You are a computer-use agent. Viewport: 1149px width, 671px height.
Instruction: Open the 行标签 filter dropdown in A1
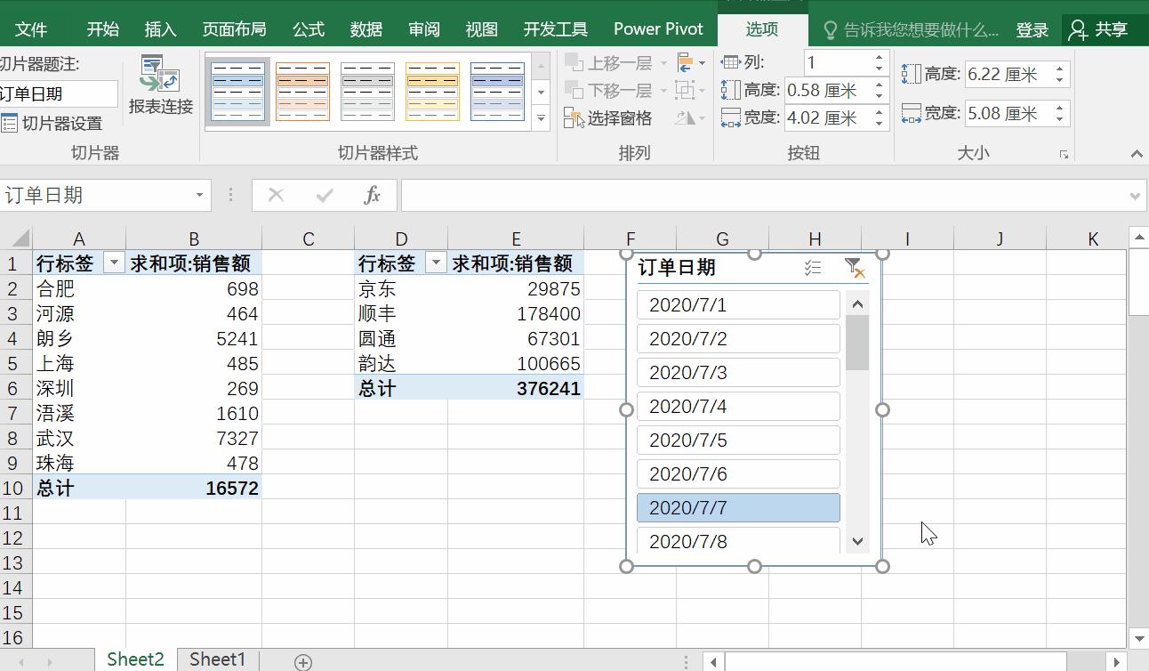pos(114,263)
